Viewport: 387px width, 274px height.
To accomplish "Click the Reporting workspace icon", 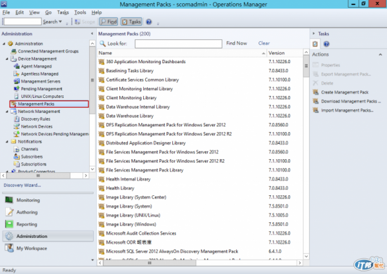I will [9, 224].
